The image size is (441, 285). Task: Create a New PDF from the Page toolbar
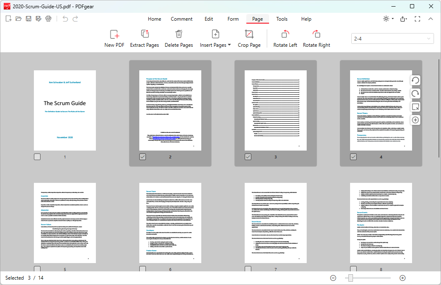click(x=114, y=38)
